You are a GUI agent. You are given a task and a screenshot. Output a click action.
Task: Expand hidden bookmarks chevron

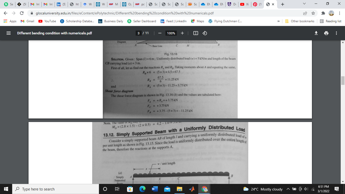coord(278,21)
